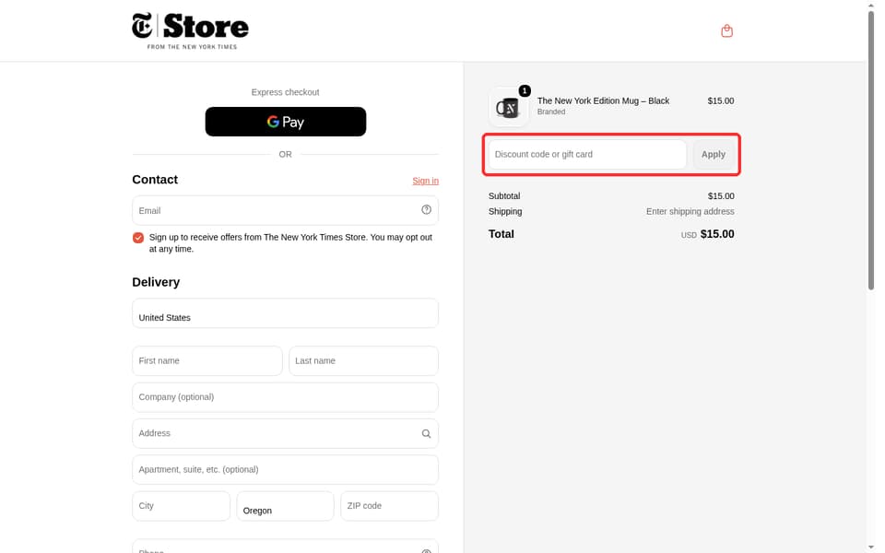Click the email help question mark icon
This screenshot has width=885, height=553.
click(x=426, y=210)
